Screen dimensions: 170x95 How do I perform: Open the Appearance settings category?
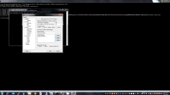29,29
